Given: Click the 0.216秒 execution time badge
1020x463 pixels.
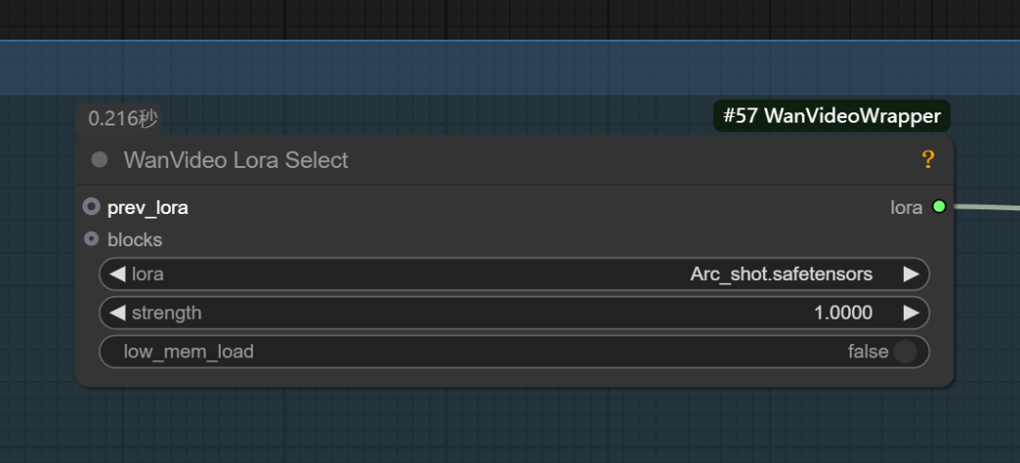Looking at the screenshot, I should tap(118, 119).
